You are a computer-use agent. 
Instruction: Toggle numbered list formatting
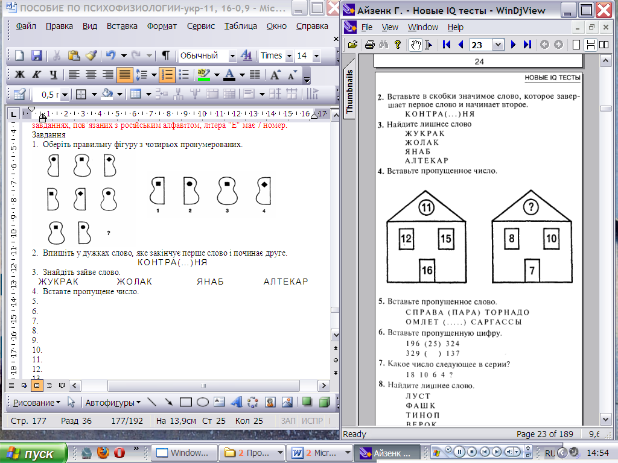(167, 74)
